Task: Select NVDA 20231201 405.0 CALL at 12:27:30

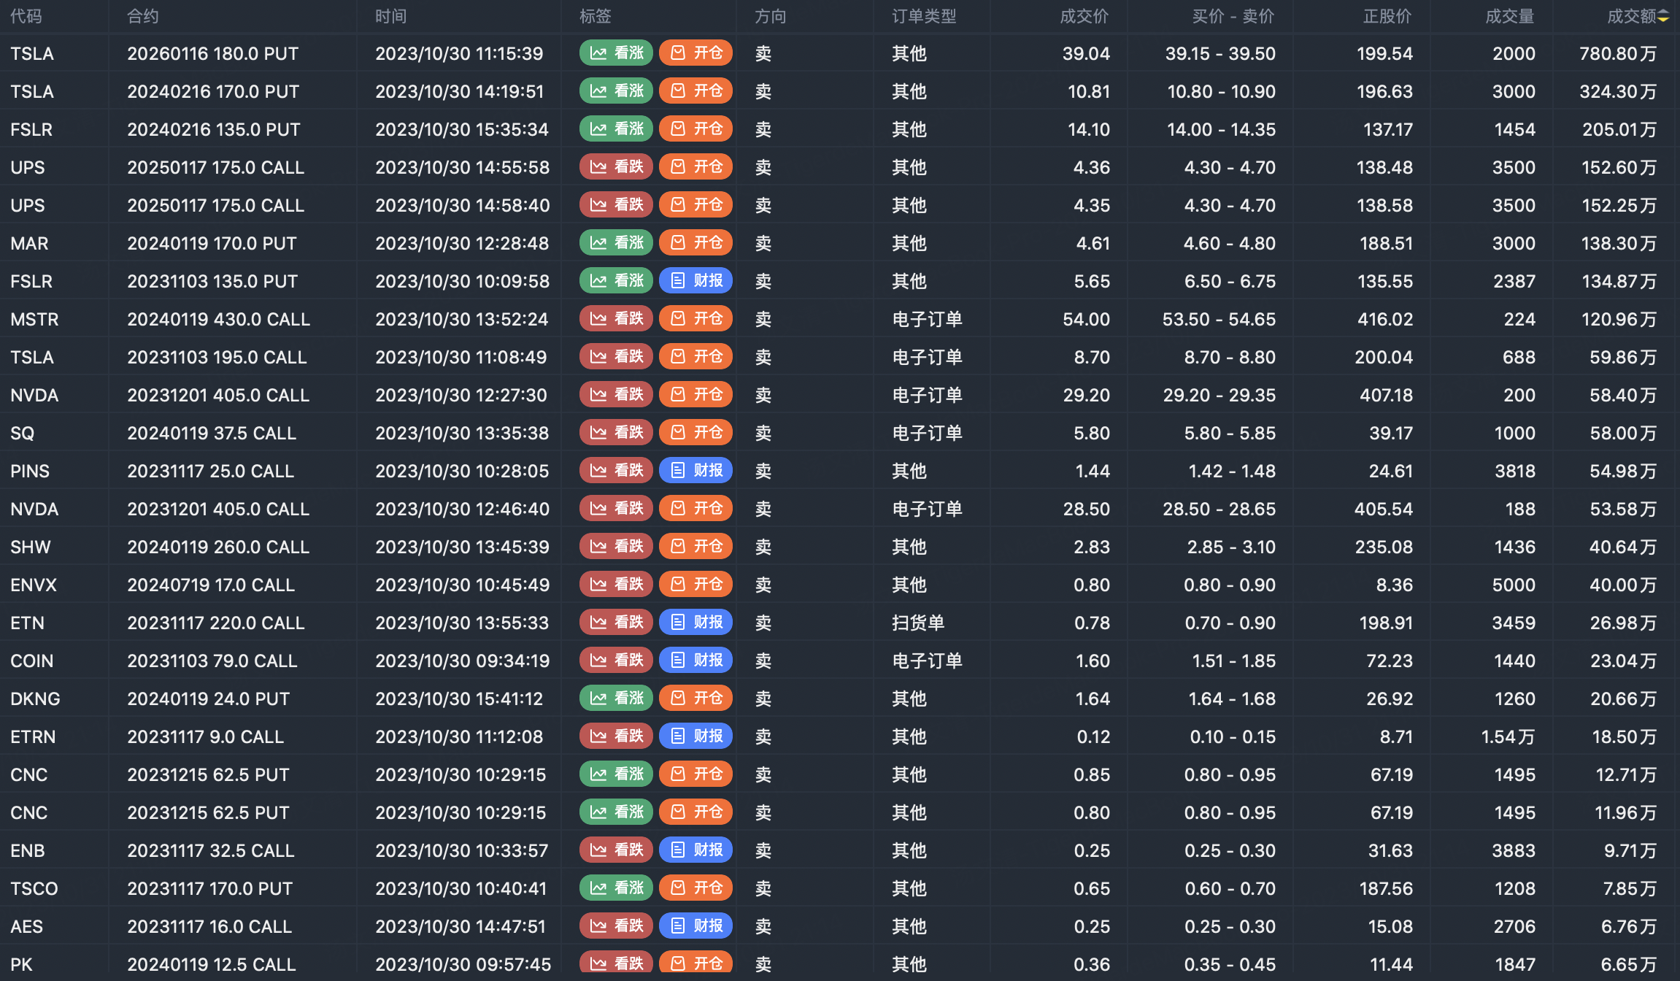Action: click(218, 395)
